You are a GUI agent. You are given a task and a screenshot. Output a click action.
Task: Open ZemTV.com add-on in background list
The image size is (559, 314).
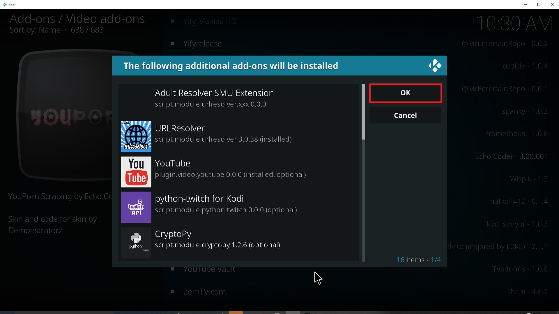(x=205, y=292)
